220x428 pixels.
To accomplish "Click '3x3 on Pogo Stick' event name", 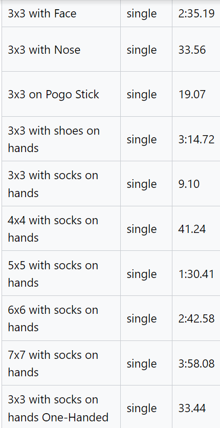I will coord(53,94).
